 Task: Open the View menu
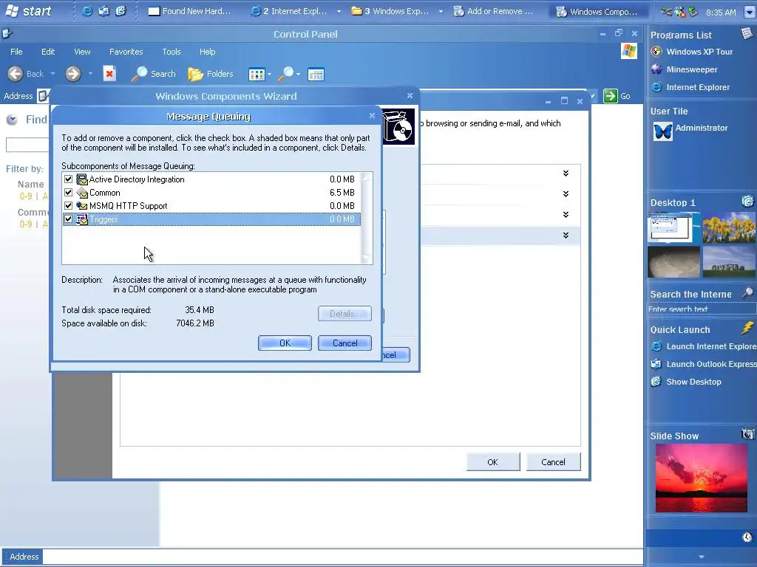pos(82,52)
